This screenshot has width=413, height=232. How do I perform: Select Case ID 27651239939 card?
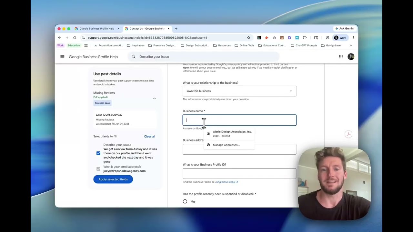coord(126,119)
